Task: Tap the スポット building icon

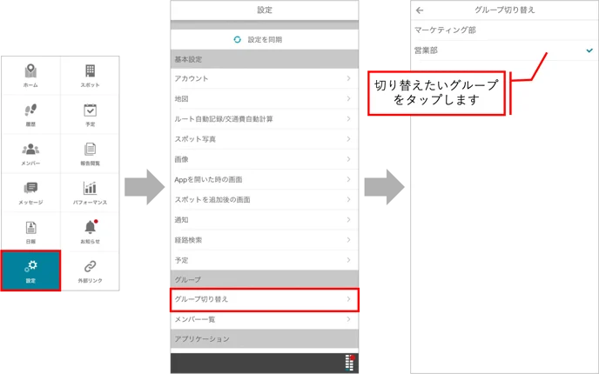Action: [90, 71]
